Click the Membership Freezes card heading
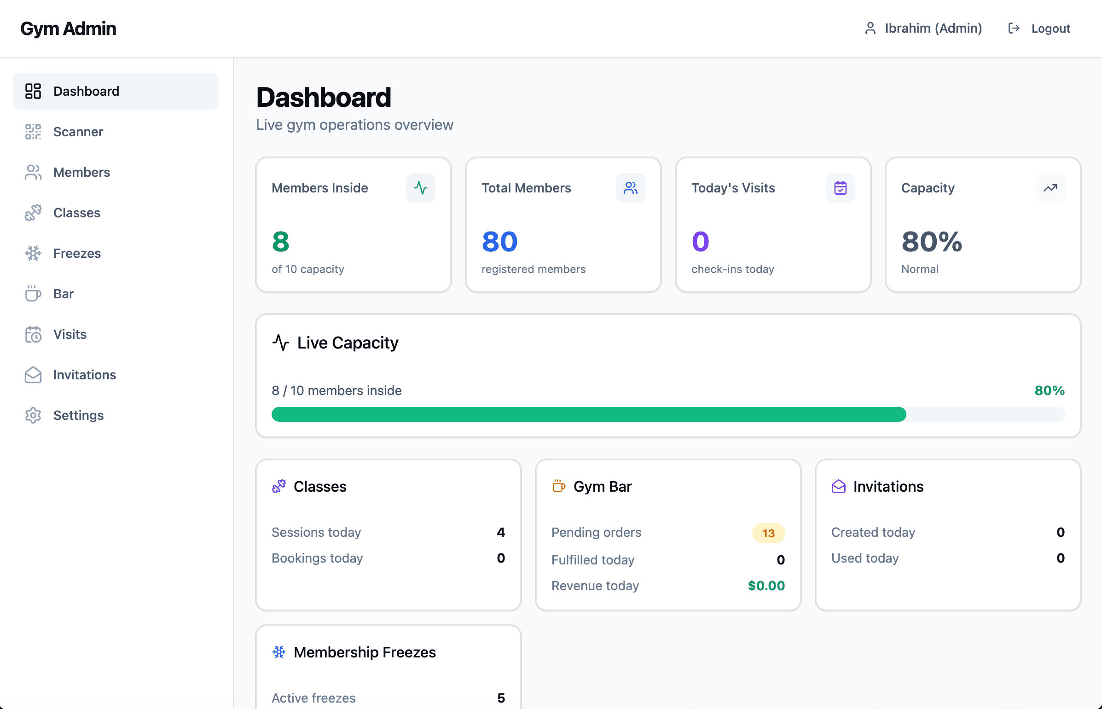The height and width of the screenshot is (709, 1102). [x=364, y=652]
